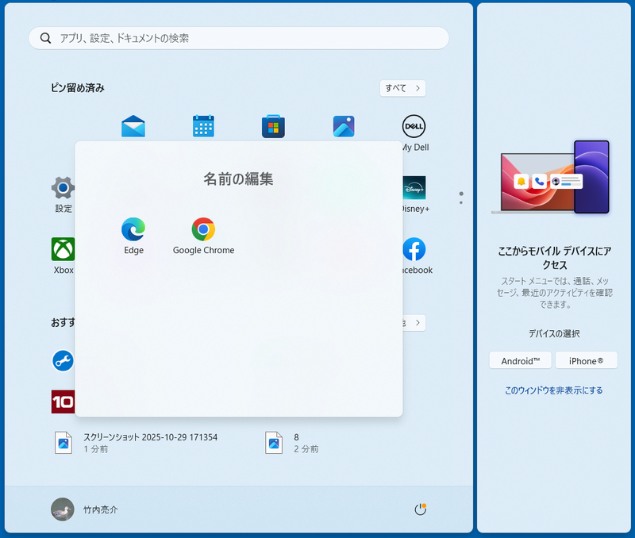635x538 pixels.
Task: Click the デバイスの選択 label
Action: 553,333
